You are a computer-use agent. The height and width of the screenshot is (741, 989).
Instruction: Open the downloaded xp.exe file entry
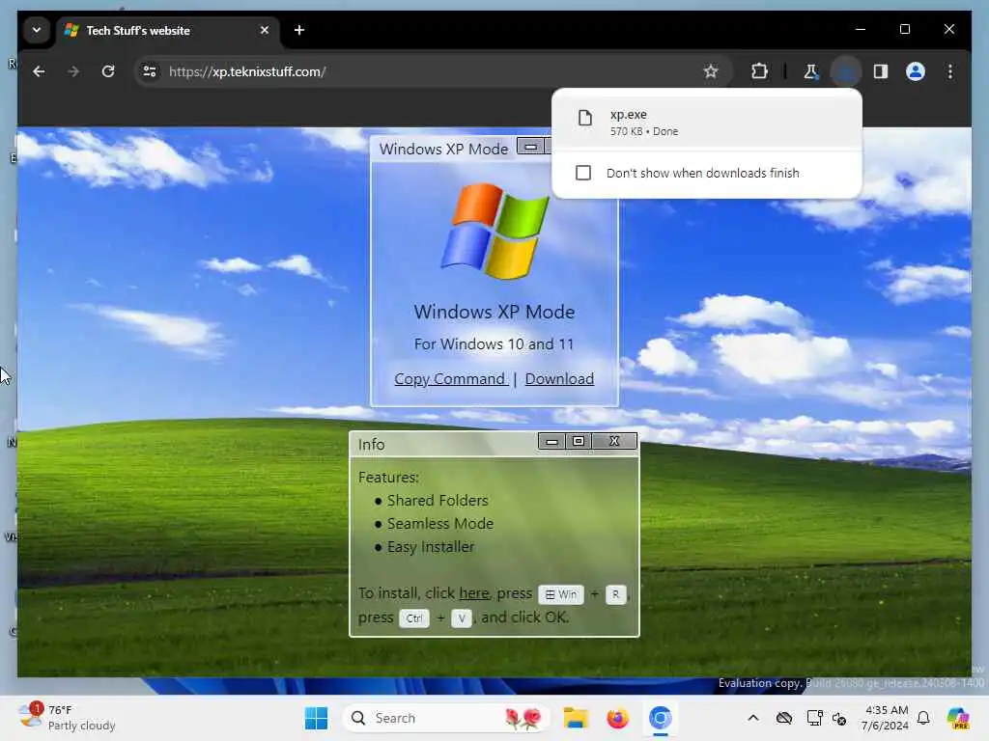(706, 122)
